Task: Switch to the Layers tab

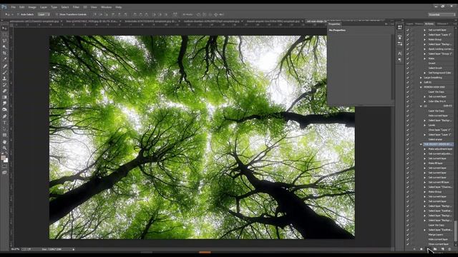Action: point(409,24)
